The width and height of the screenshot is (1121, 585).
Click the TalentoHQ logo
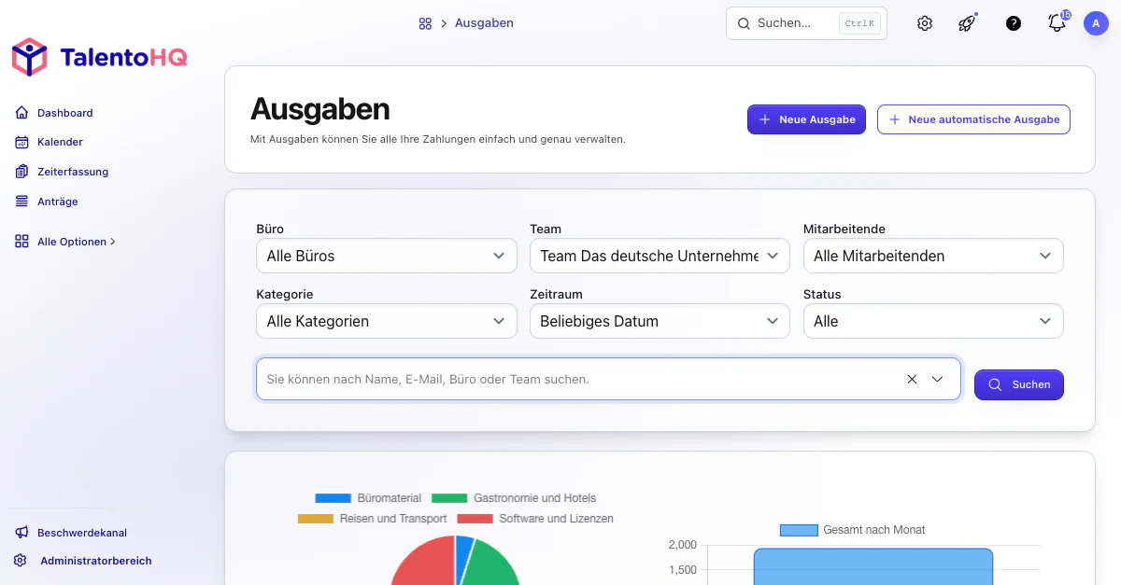point(99,58)
